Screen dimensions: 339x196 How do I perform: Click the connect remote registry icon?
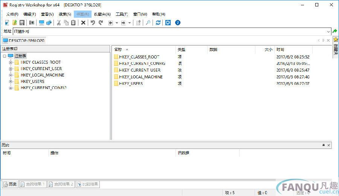49,23
